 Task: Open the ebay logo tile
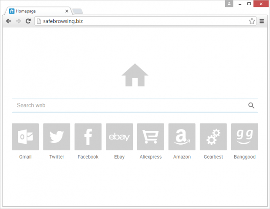click(x=119, y=137)
